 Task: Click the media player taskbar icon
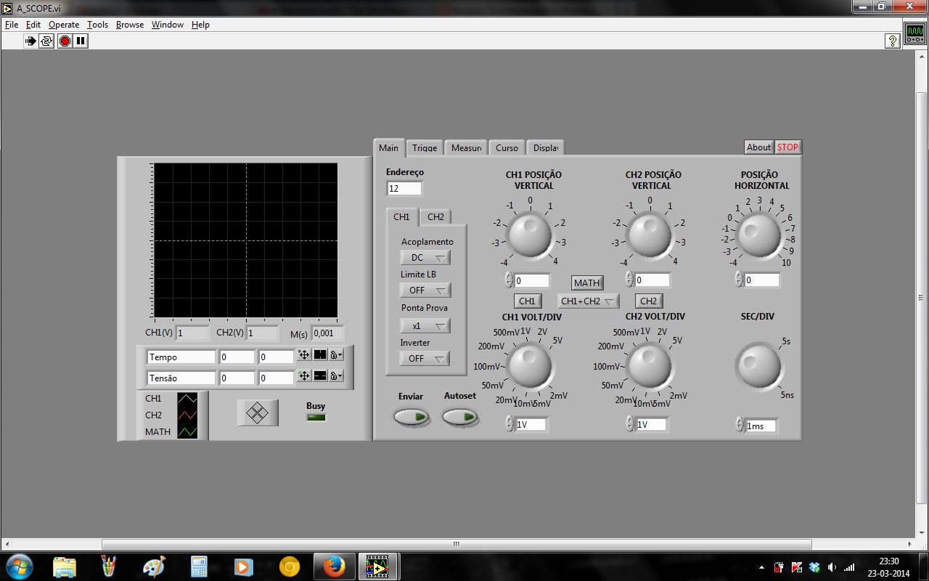(243, 566)
